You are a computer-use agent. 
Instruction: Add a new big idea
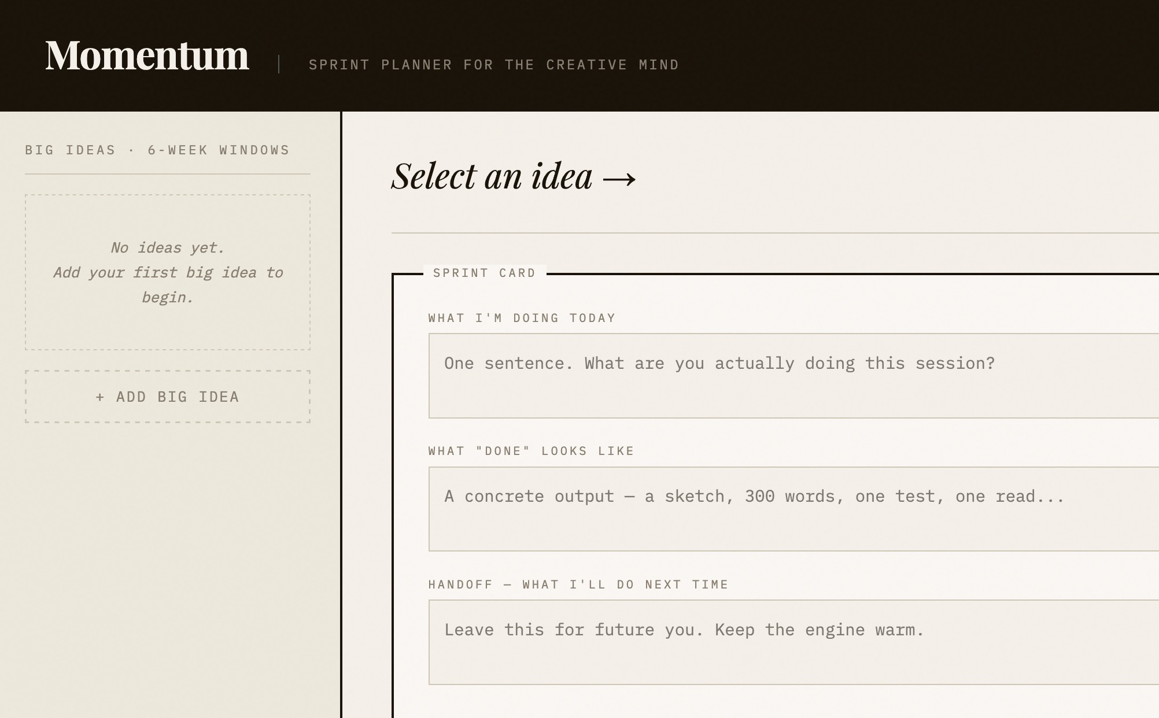[168, 397]
